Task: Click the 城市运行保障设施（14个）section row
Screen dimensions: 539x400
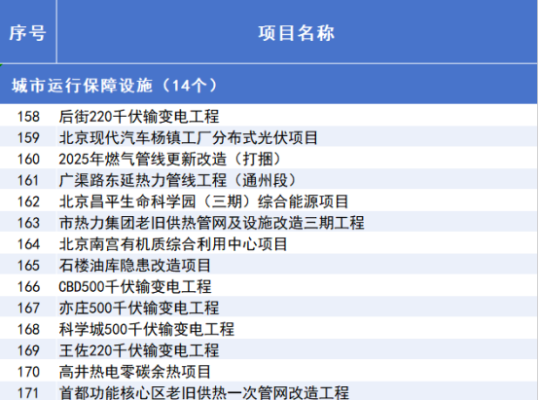Action: [269, 85]
